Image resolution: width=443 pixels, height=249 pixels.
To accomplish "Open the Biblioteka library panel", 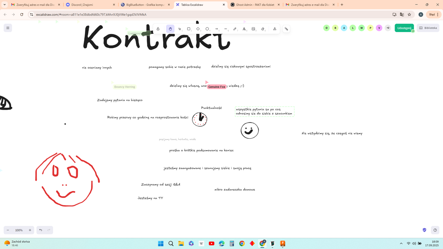I will coord(428,28).
